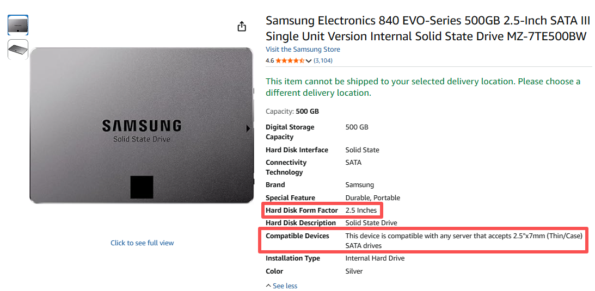Click the share icon above the product image
Screen dimensions: 595x291
pyautogui.click(x=242, y=27)
